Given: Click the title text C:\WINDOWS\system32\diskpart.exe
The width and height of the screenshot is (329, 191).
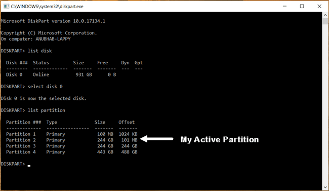Looking at the screenshot, I should click(x=47, y=7).
